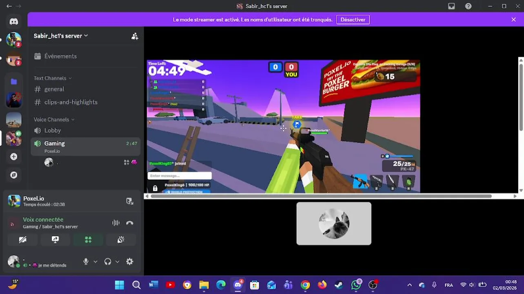Click the horizontal scrollbar under the game
Image resolution: width=524 pixels, height=294 pixels.
(x=321, y=196)
